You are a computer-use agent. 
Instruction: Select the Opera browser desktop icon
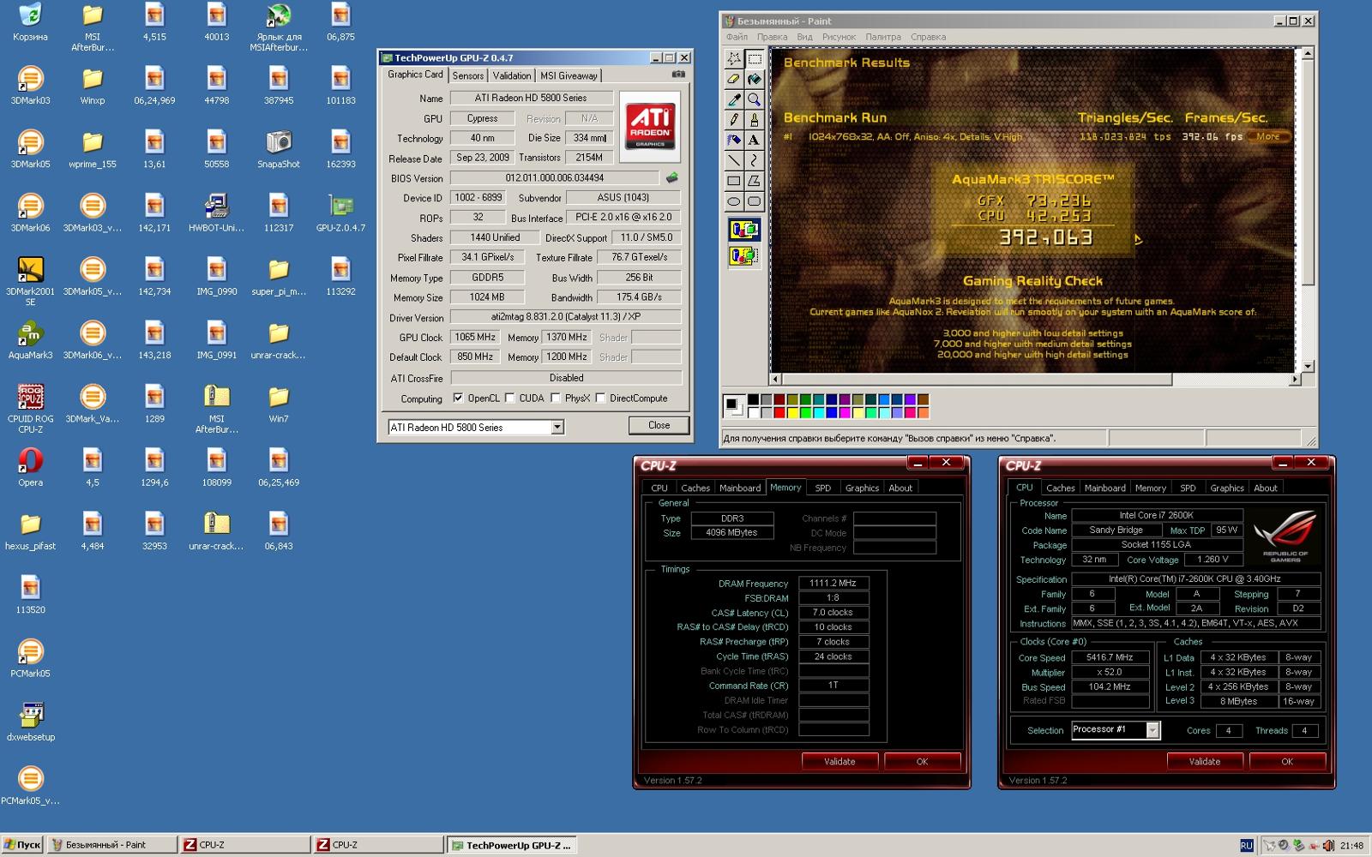coord(30,467)
